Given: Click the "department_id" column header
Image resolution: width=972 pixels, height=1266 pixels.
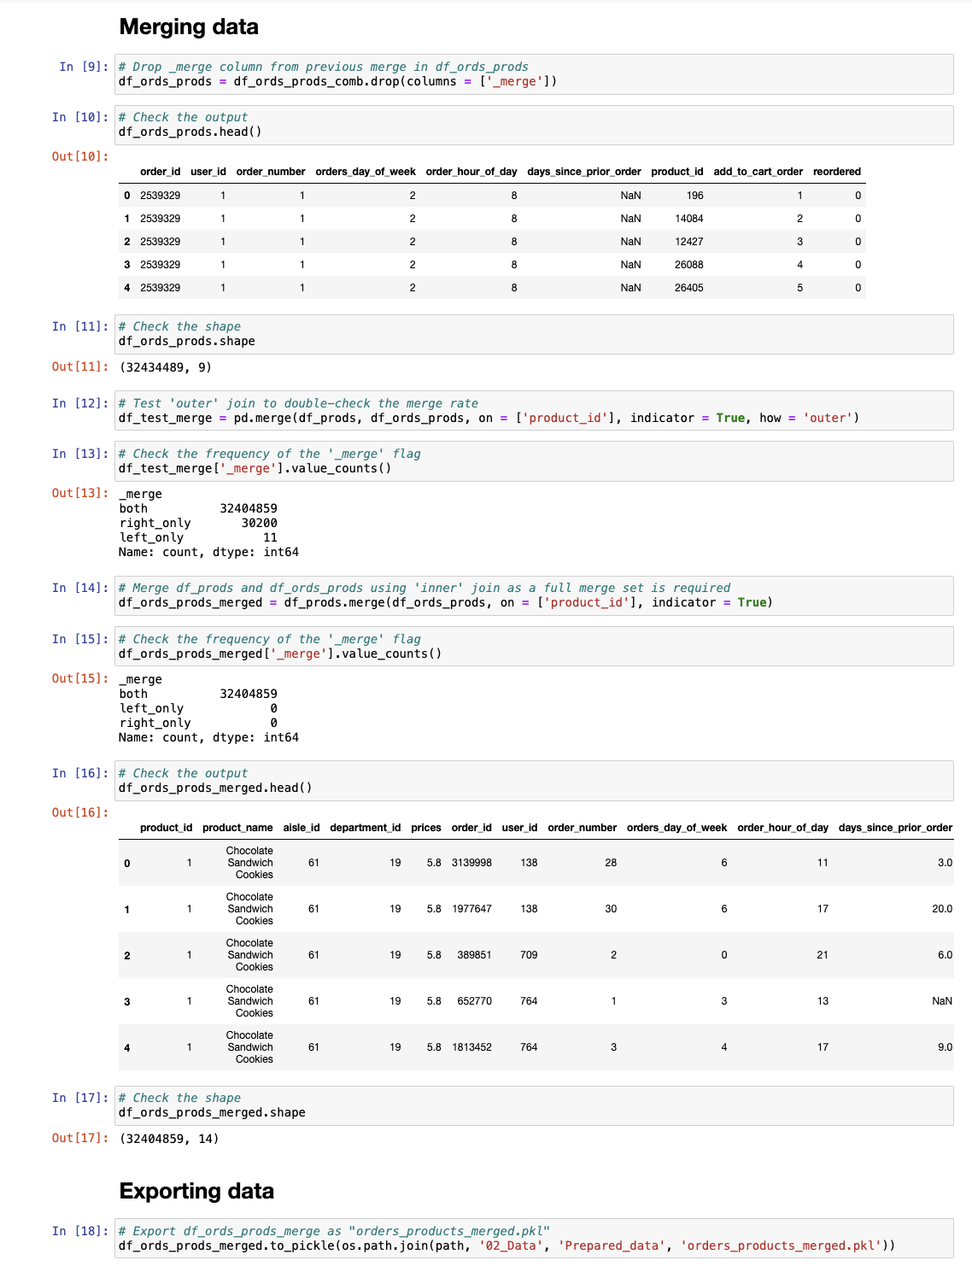Looking at the screenshot, I should point(365,828).
